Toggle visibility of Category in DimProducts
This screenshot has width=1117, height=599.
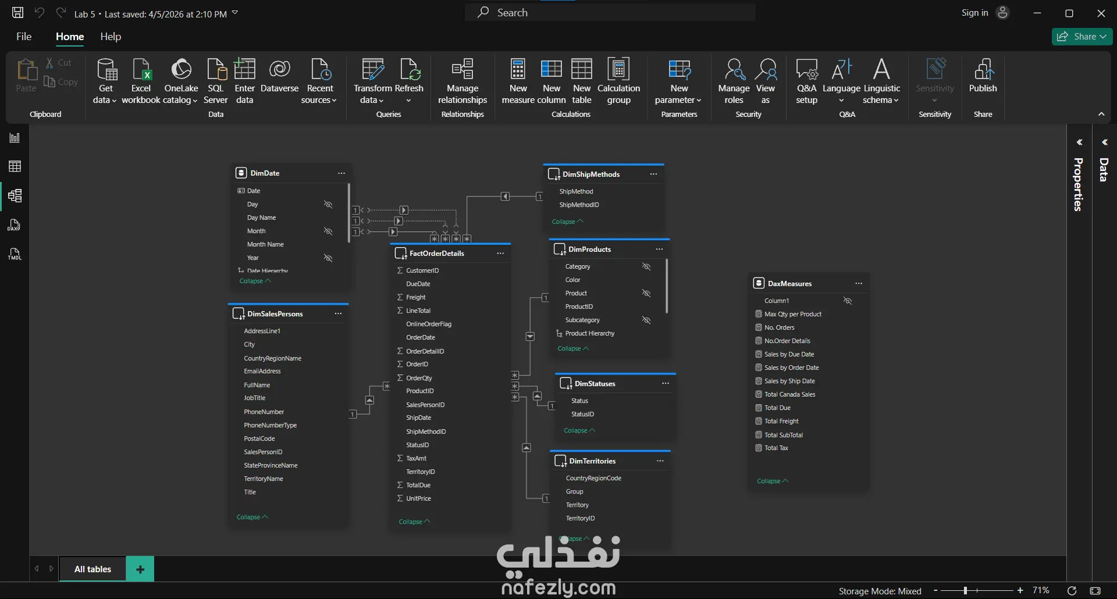pyautogui.click(x=646, y=266)
